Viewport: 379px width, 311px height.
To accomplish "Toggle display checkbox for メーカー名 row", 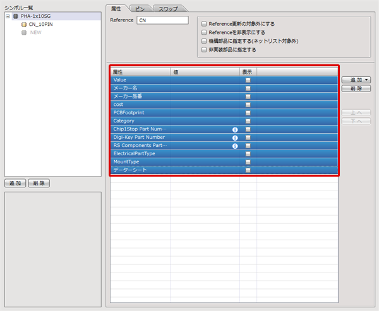I will 248,88.
